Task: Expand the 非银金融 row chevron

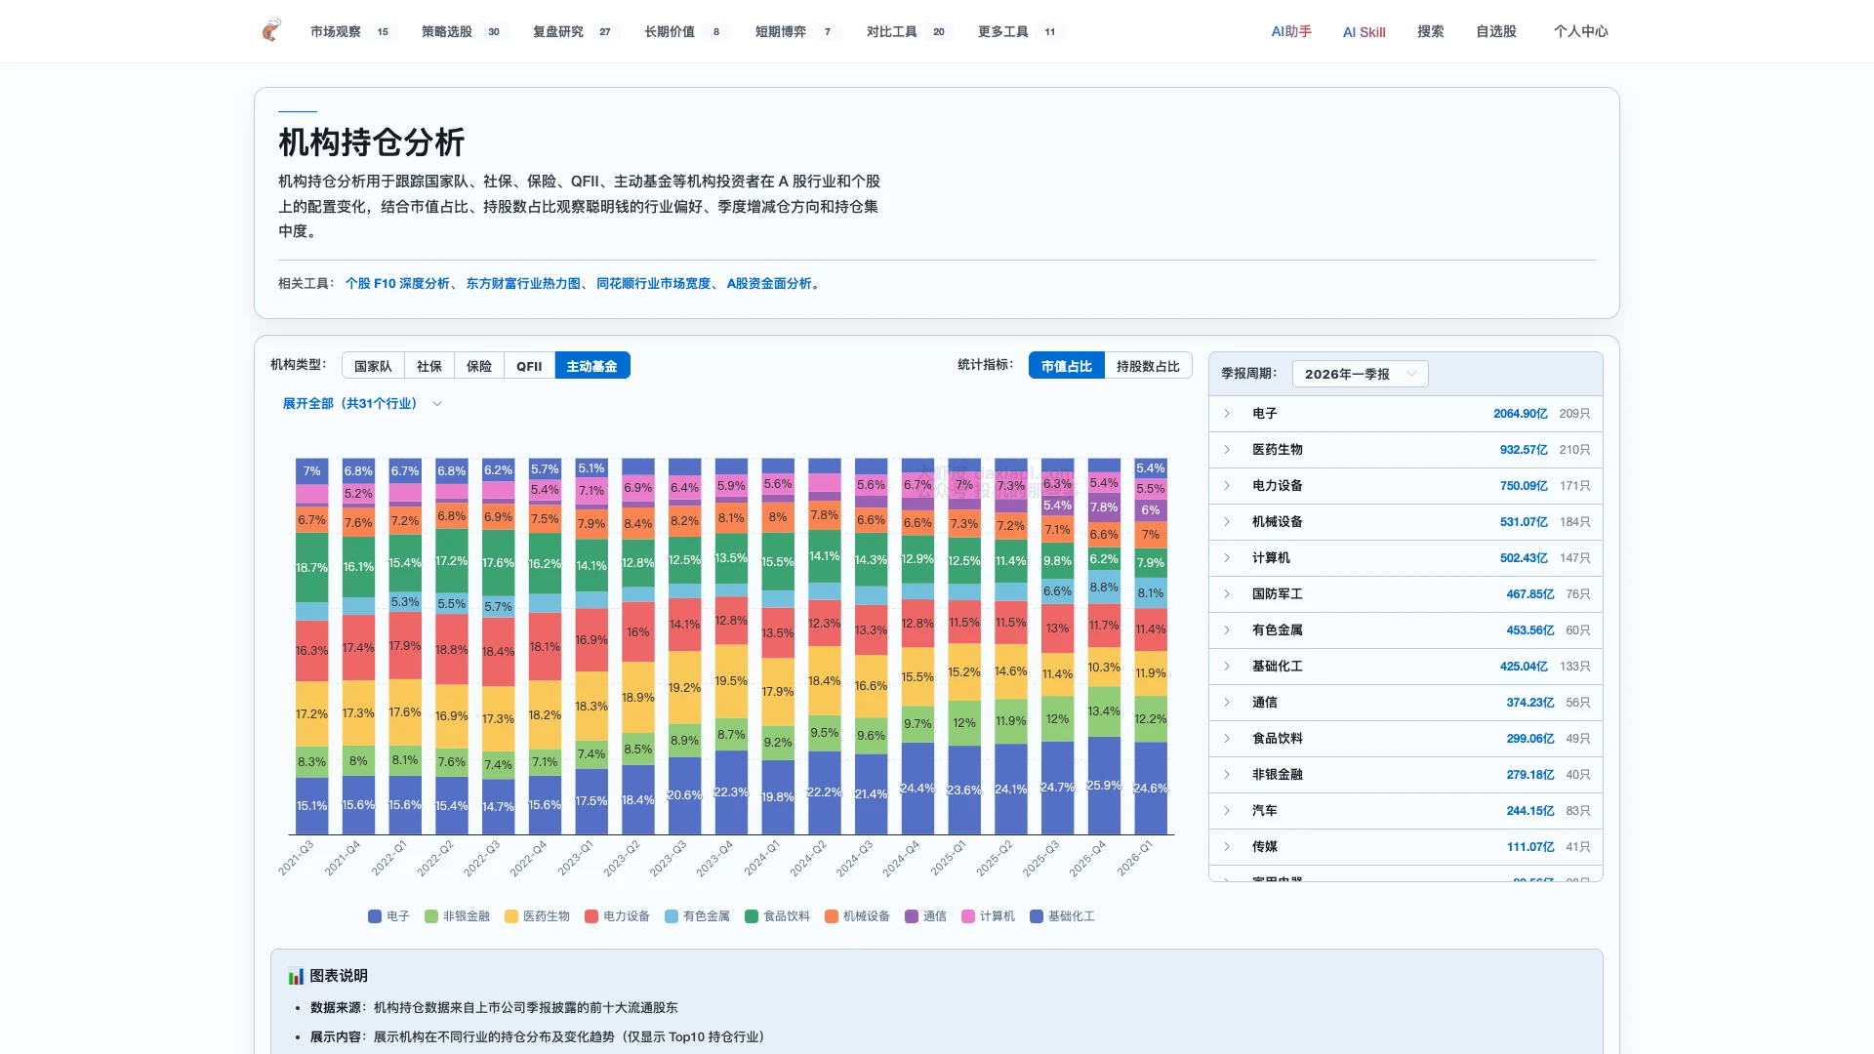Action: 1227,775
